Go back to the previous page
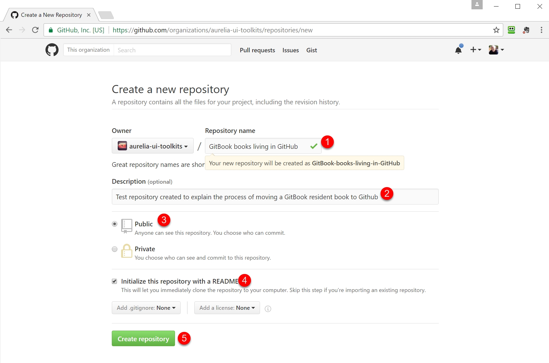 click(9, 30)
